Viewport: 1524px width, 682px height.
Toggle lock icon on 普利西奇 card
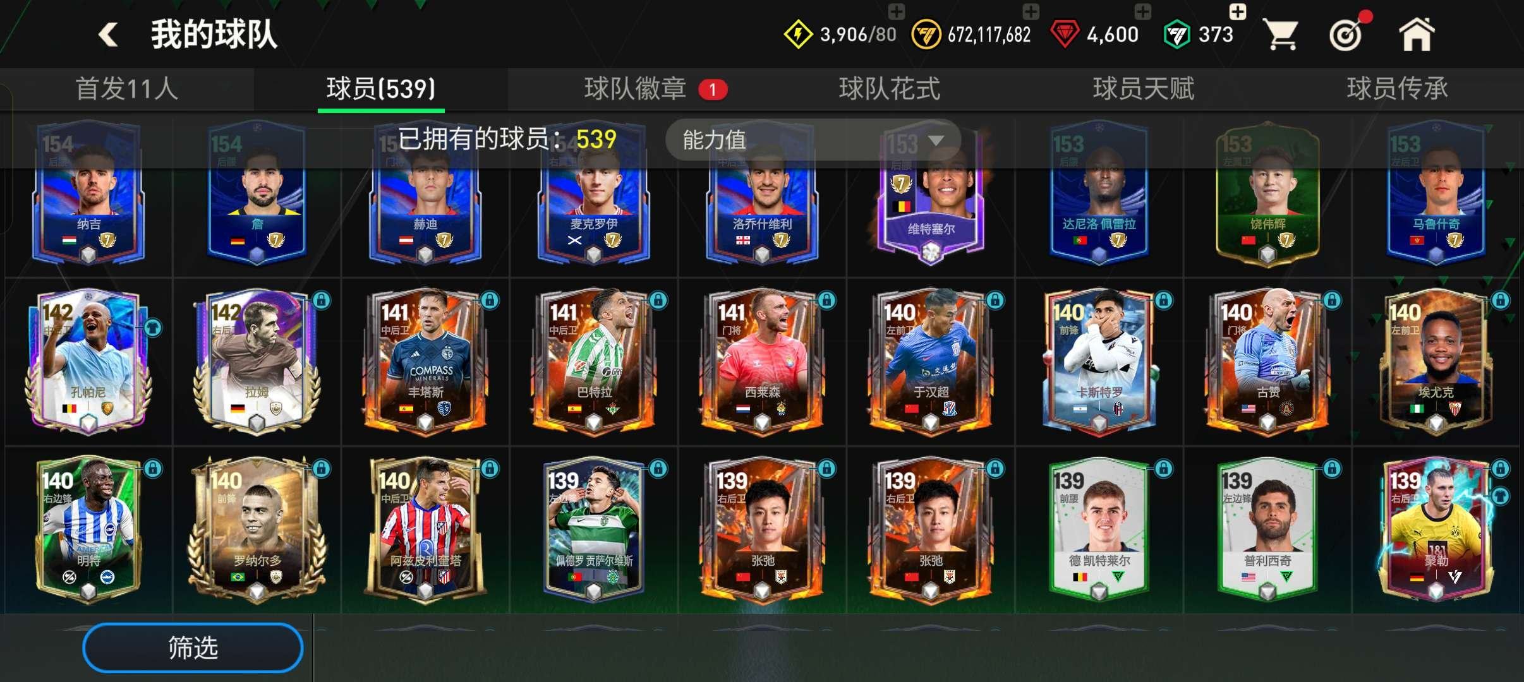[1332, 469]
